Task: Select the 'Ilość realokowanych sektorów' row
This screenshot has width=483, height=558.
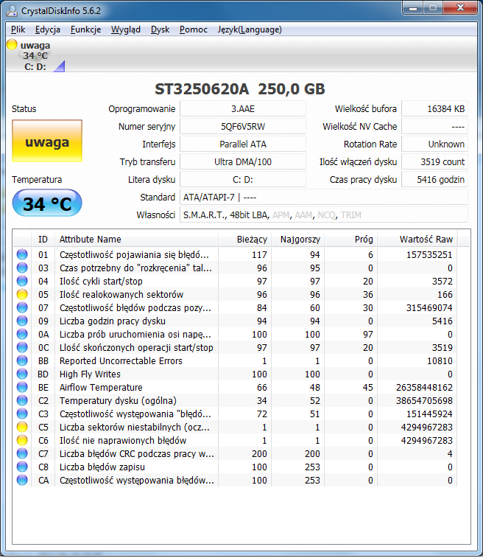Action: (236, 295)
